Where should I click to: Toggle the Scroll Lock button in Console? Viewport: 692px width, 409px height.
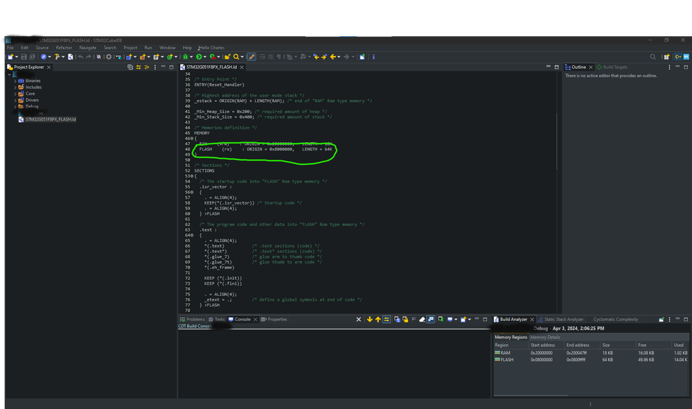click(405, 319)
